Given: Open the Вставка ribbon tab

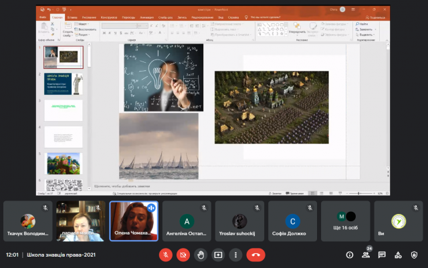Looking at the screenshot, I should click(71, 18).
